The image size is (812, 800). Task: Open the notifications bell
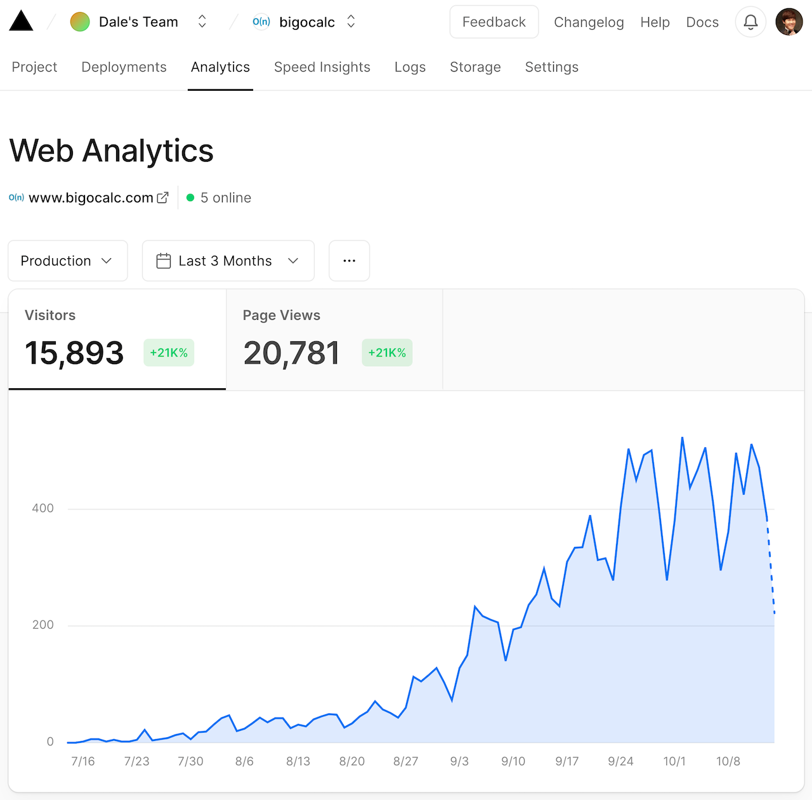pyautogui.click(x=750, y=22)
